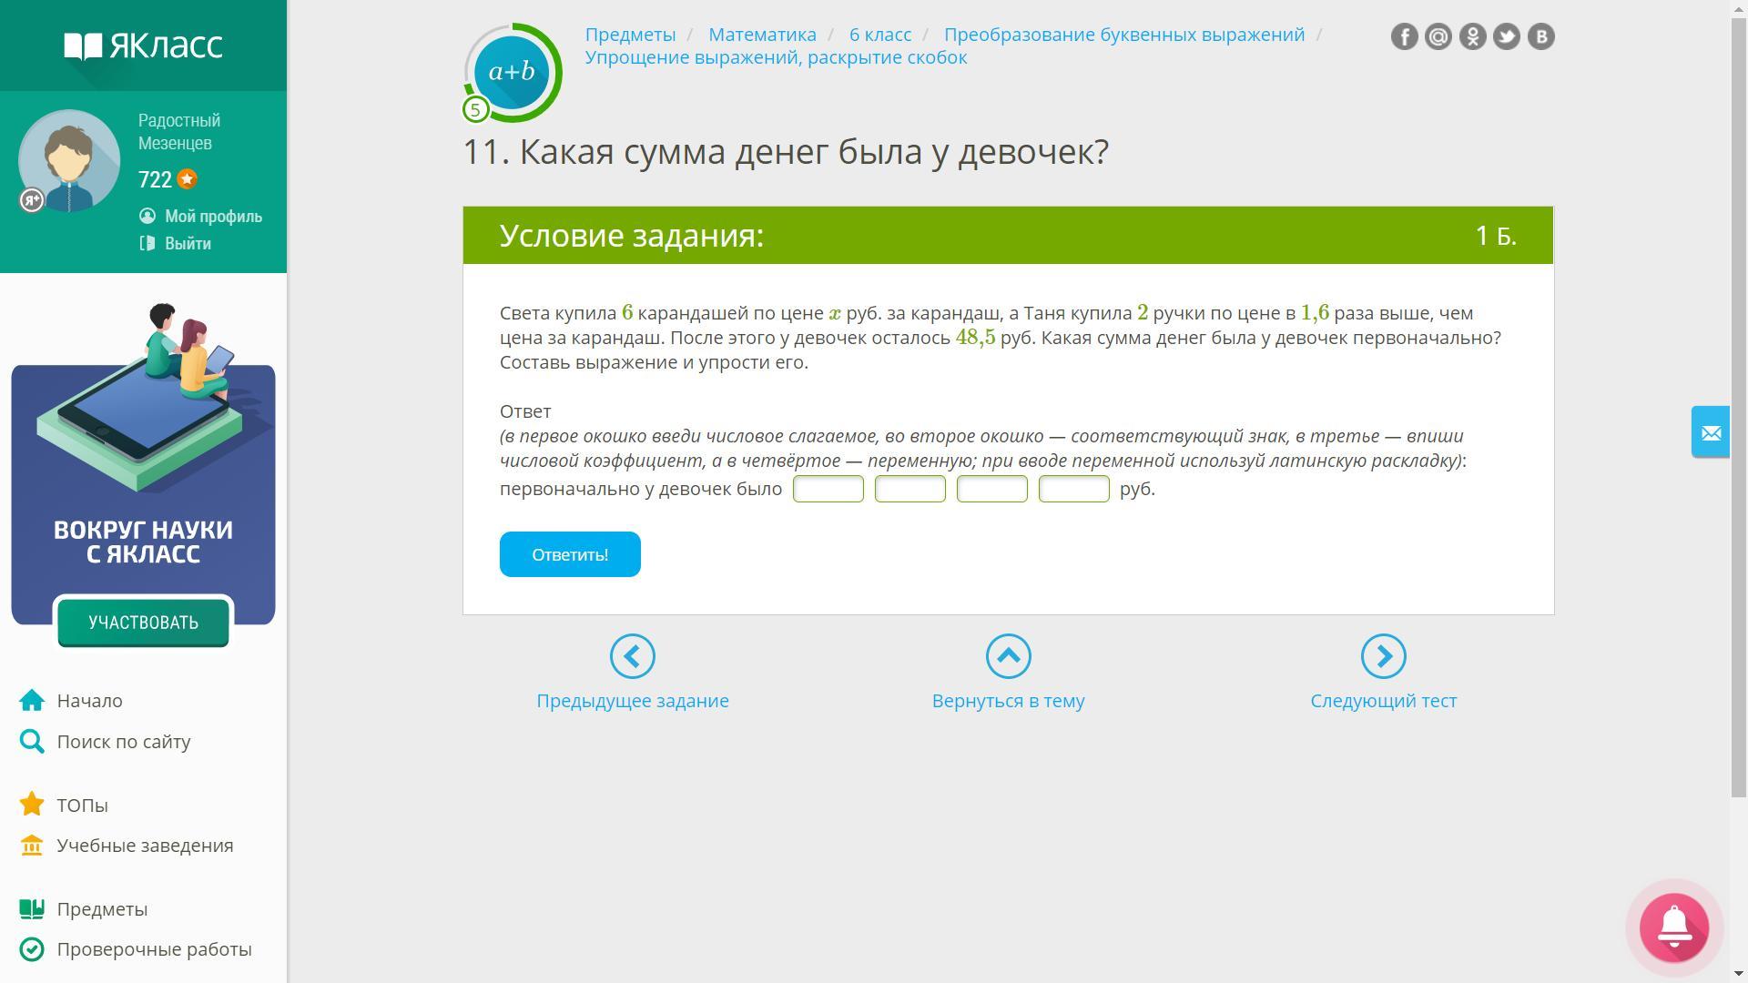Click the first answer input box
Image resolution: width=1748 pixels, height=983 pixels.
click(828, 489)
